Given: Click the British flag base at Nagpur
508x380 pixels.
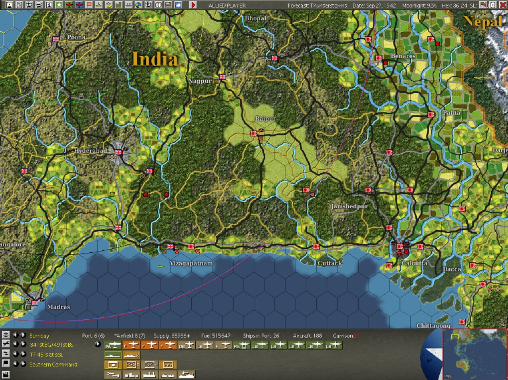Looking at the screenshot, I should coord(222,77).
